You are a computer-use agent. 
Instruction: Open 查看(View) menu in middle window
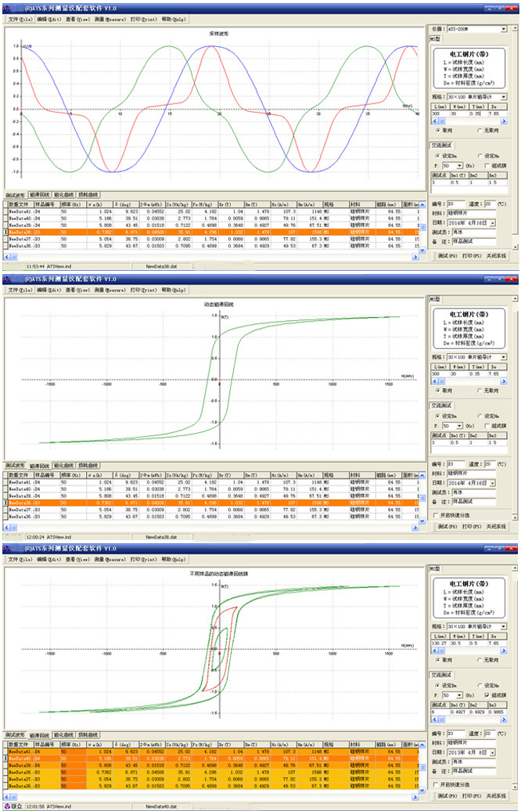[78, 290]
